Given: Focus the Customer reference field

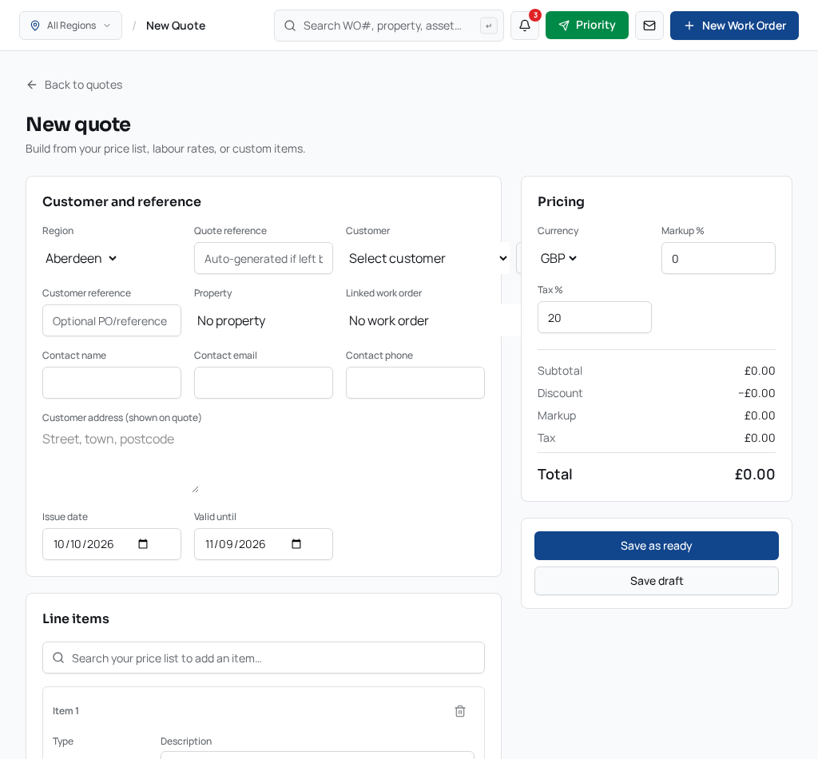Looking at the screenshot, I should tap(112, 321).
